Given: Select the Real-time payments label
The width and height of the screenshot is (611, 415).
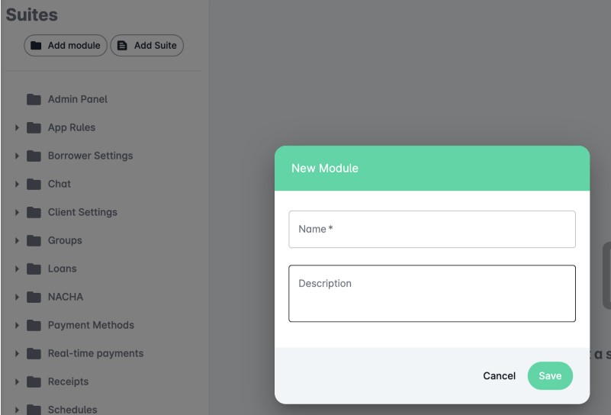Looking at the screenshot, I should (95, 353).
